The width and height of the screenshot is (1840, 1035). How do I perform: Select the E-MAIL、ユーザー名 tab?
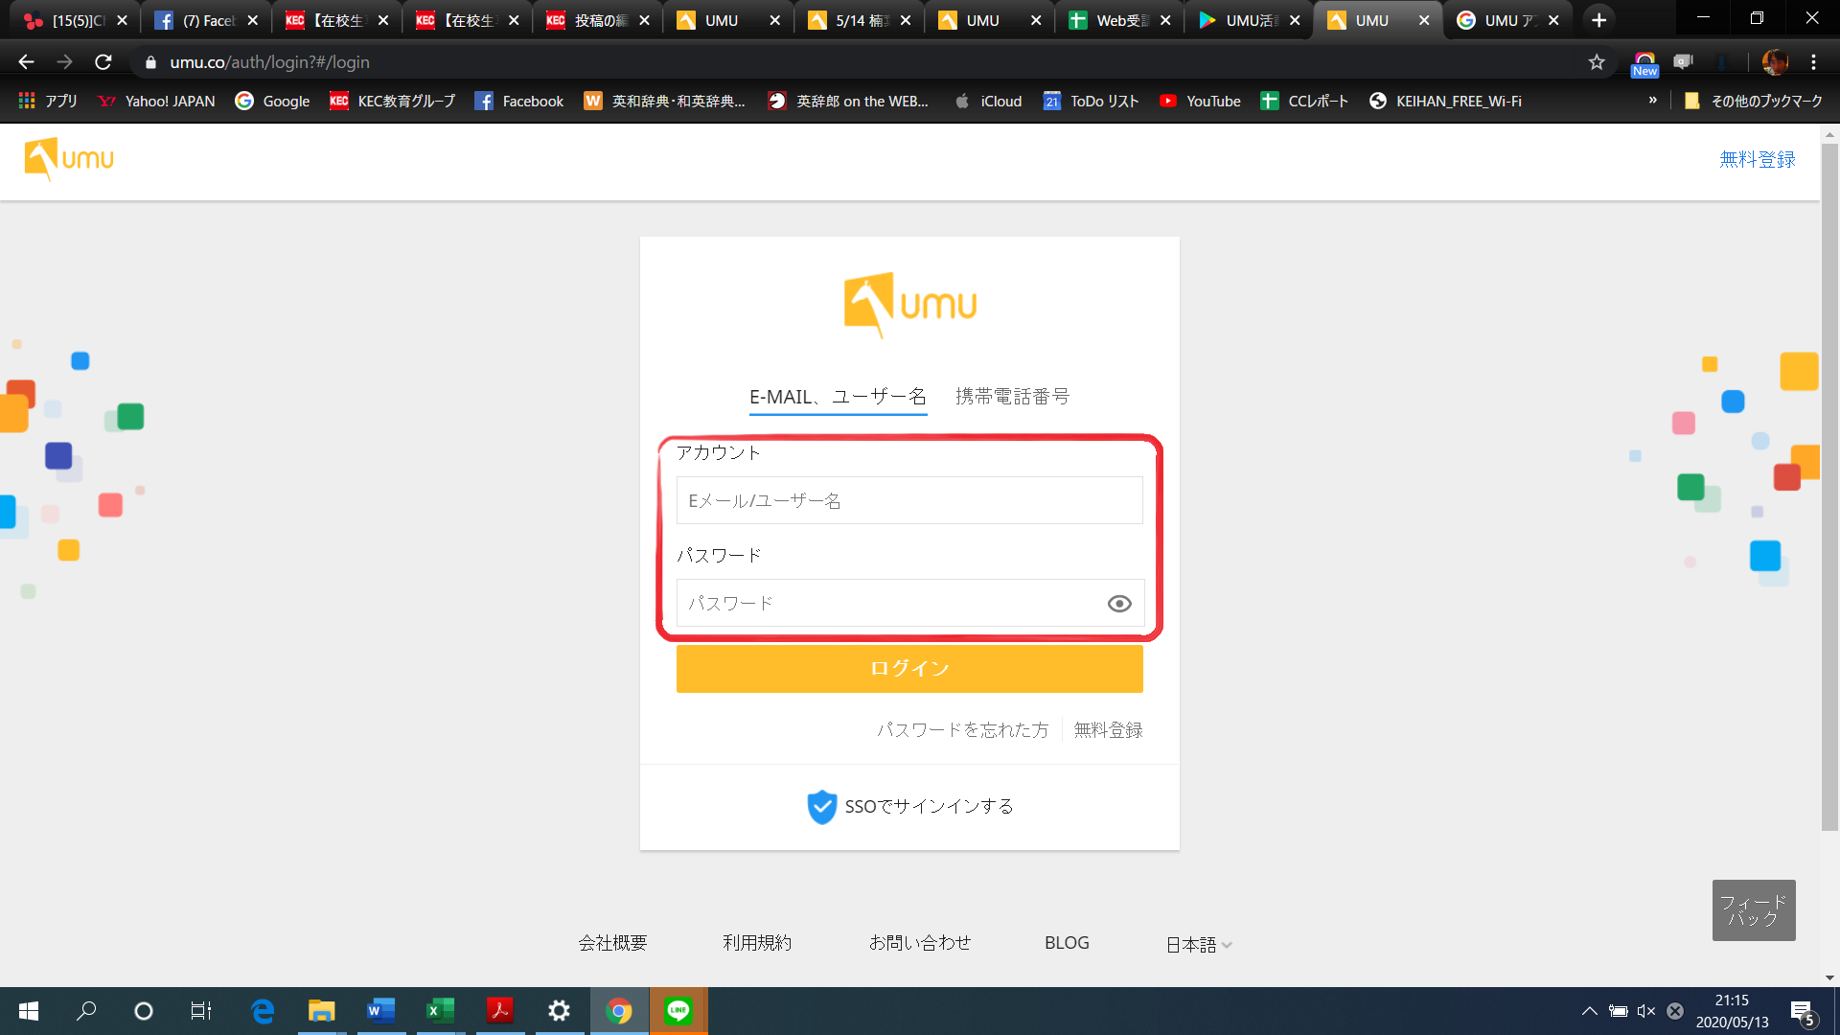[838, 397]
